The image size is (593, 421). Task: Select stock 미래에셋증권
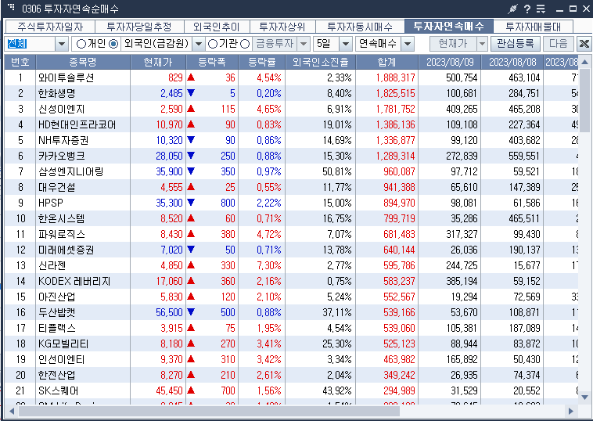[66, 250]
